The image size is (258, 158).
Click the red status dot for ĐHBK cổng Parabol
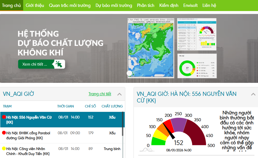[4, 133]
